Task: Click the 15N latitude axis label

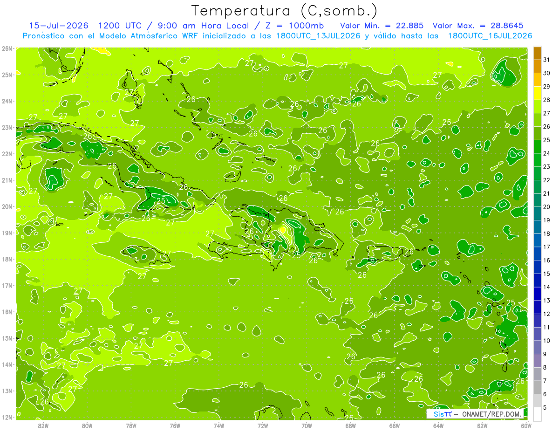Action: 7,338
